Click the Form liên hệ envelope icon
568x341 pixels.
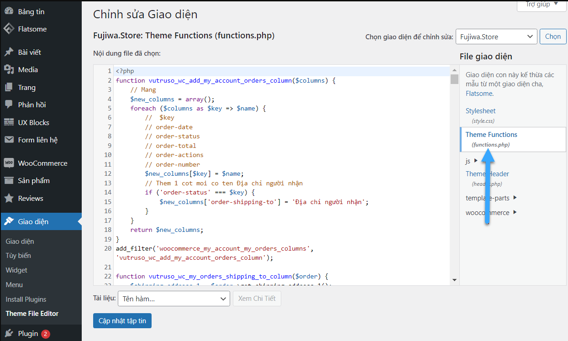coord(9,140)
